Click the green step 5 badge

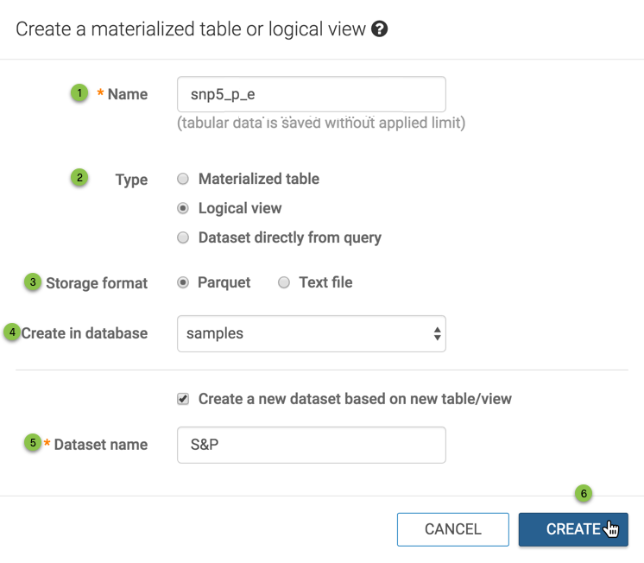[x=33, y=443]
